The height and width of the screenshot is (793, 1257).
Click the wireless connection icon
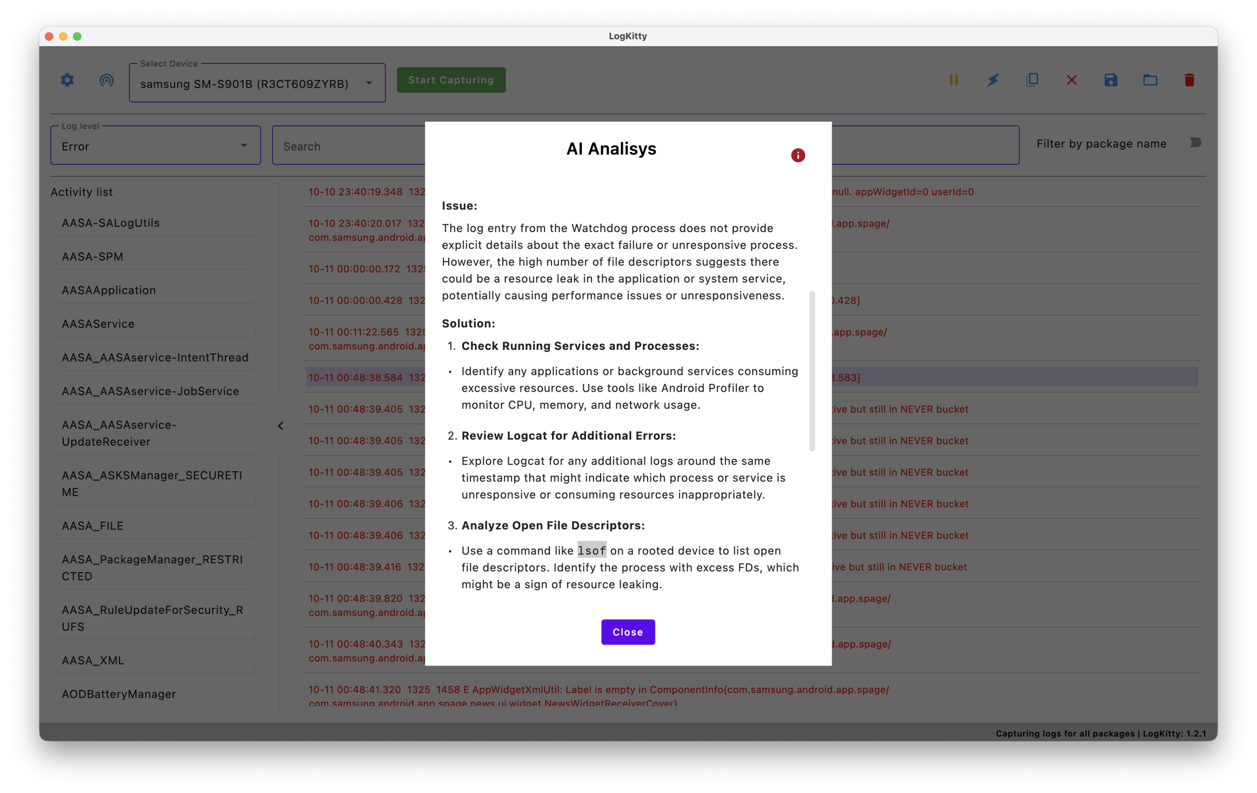pos(107,80)
